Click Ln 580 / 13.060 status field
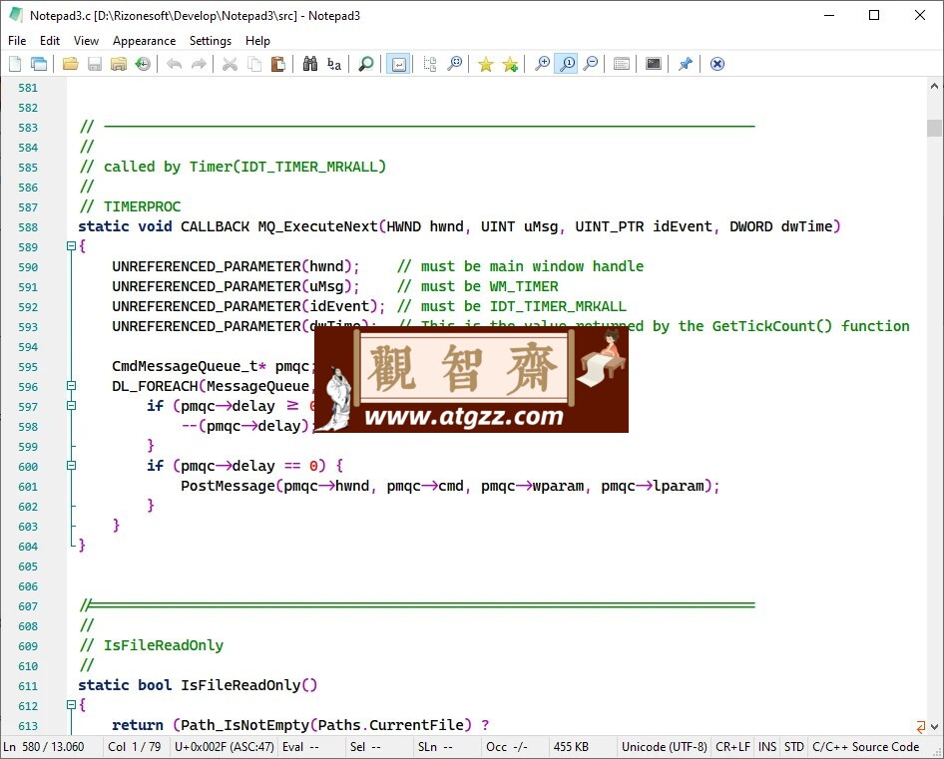944x759 pixels. [x=50, y=747]
